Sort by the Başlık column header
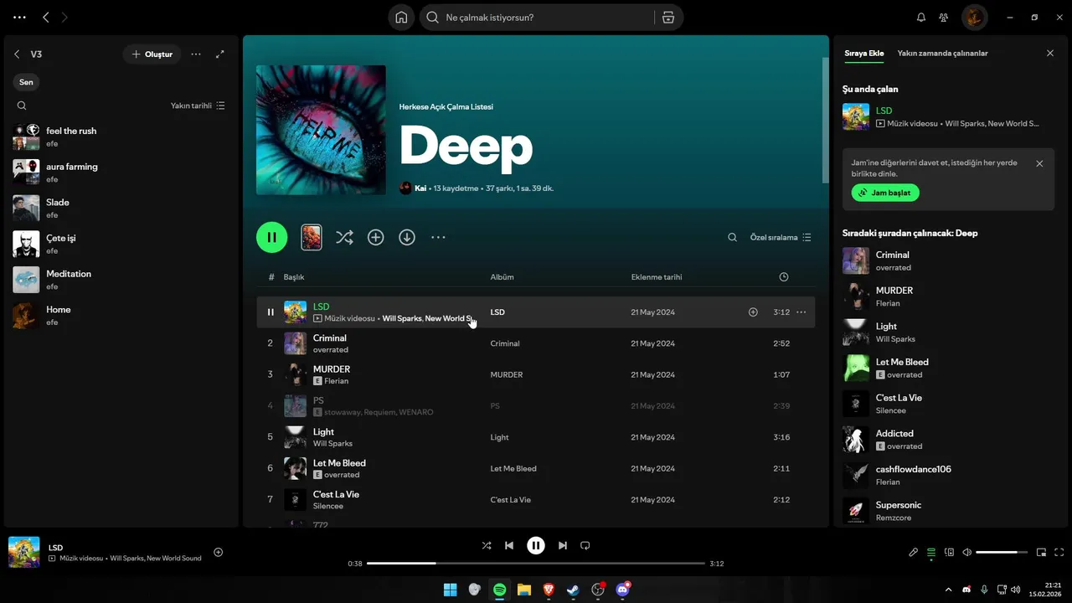This screenshot has width=1072, height=603. pos(294,277)
